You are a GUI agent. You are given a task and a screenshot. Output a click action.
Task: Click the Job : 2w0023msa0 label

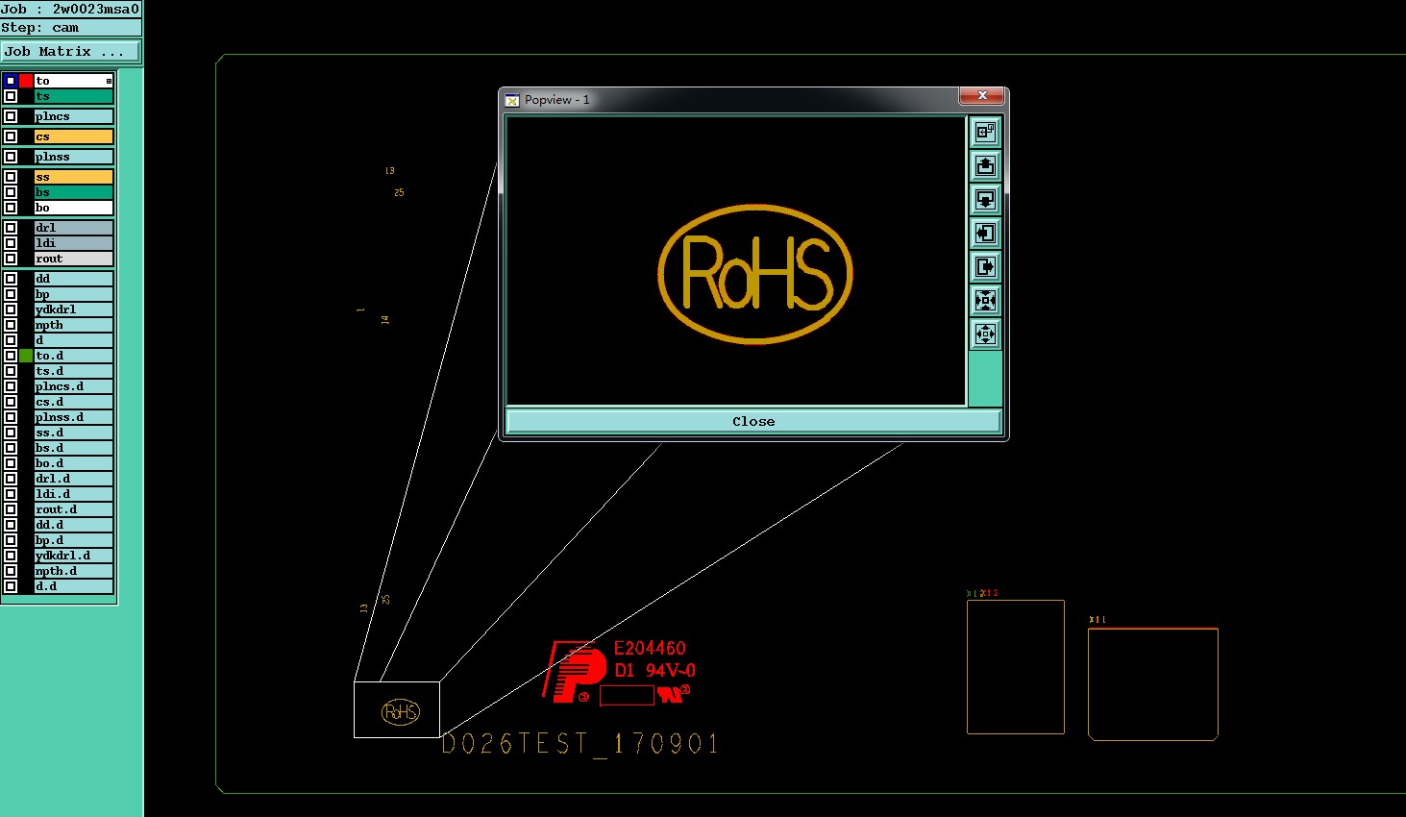point(70,9)
